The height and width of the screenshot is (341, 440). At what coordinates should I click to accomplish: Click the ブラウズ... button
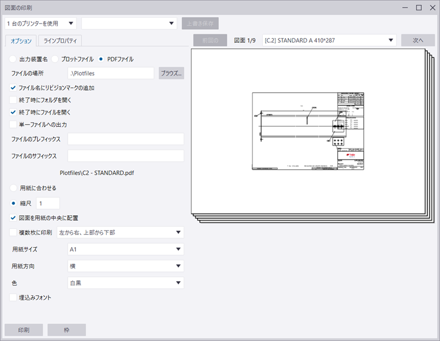tap(171, 74)
